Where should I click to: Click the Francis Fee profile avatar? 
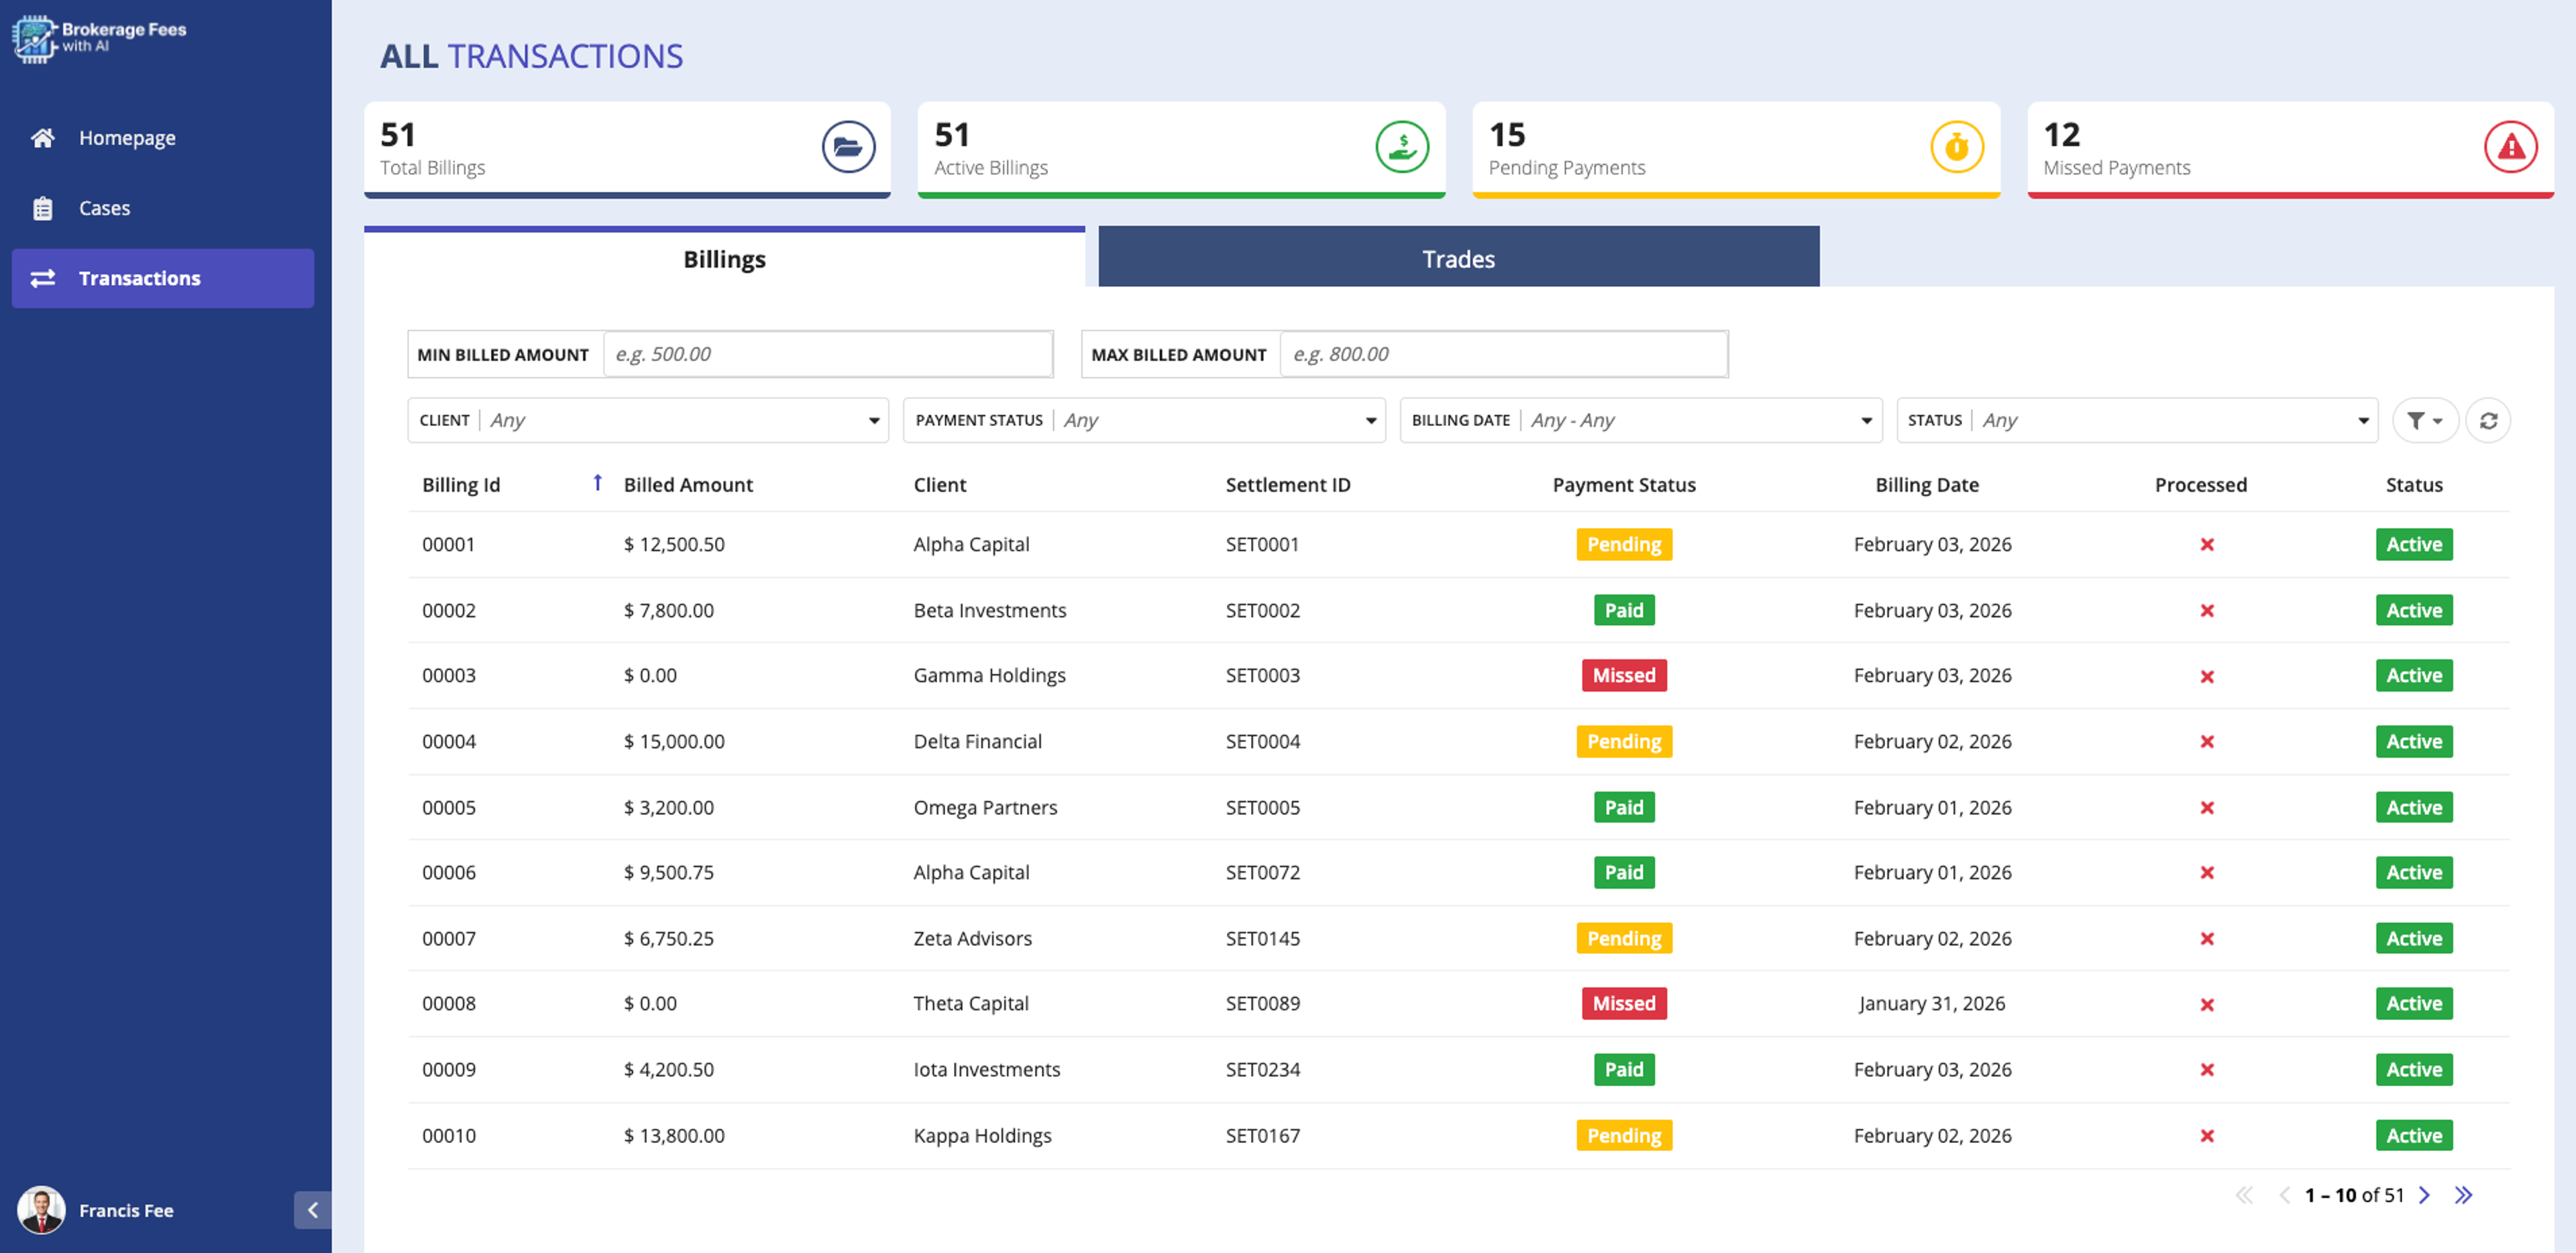pyautogui.click(x=41, y=1210)
